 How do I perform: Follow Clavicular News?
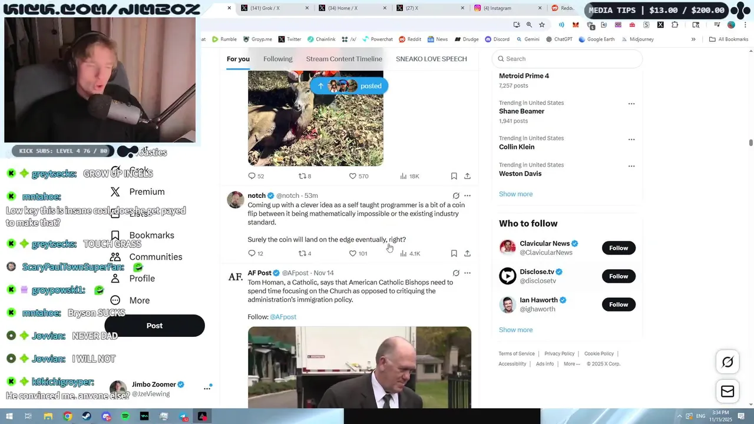[x=619, y=248]
